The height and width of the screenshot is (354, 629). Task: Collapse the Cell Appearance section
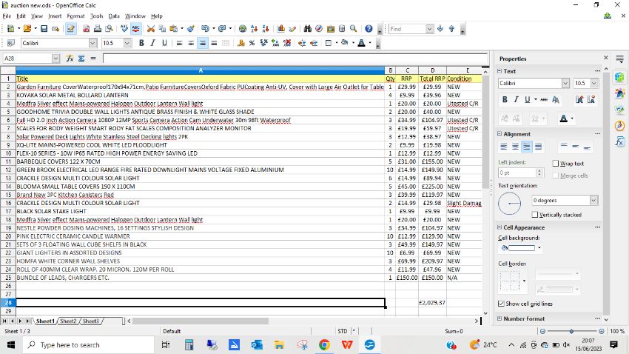[x=499, y=227]
